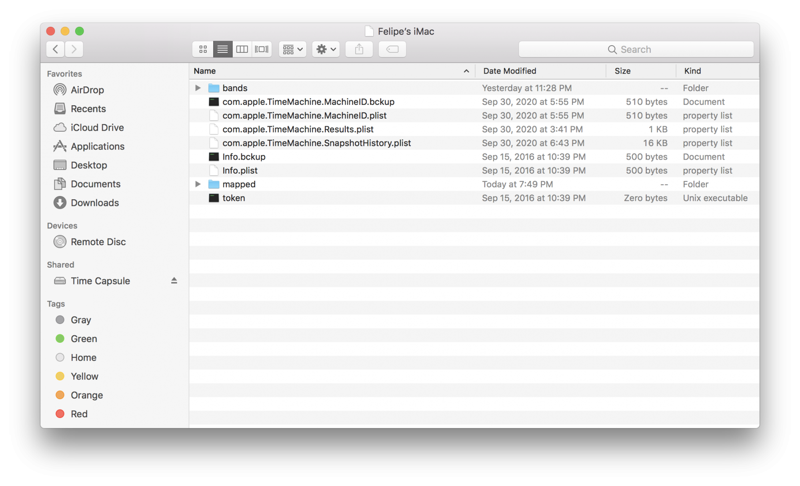Image resolution: width=800 pixels, height=486 pixels.
Task: Switch to icon view
Action: (x=203, y=49)
